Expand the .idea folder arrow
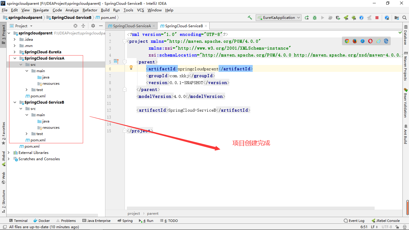The height and width of the screenshot is (230, 409). pyautogui.click(x=15, y=40)
